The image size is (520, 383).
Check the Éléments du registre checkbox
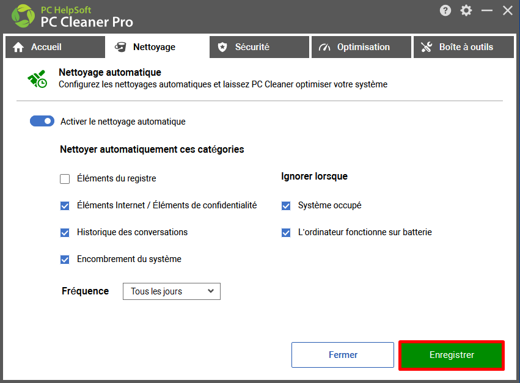click(x=65, y=179)
